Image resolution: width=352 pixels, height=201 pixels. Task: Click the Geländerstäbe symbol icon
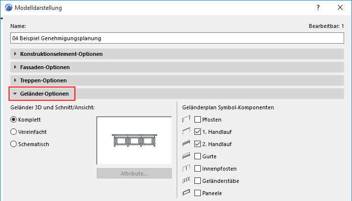(186, 181)
